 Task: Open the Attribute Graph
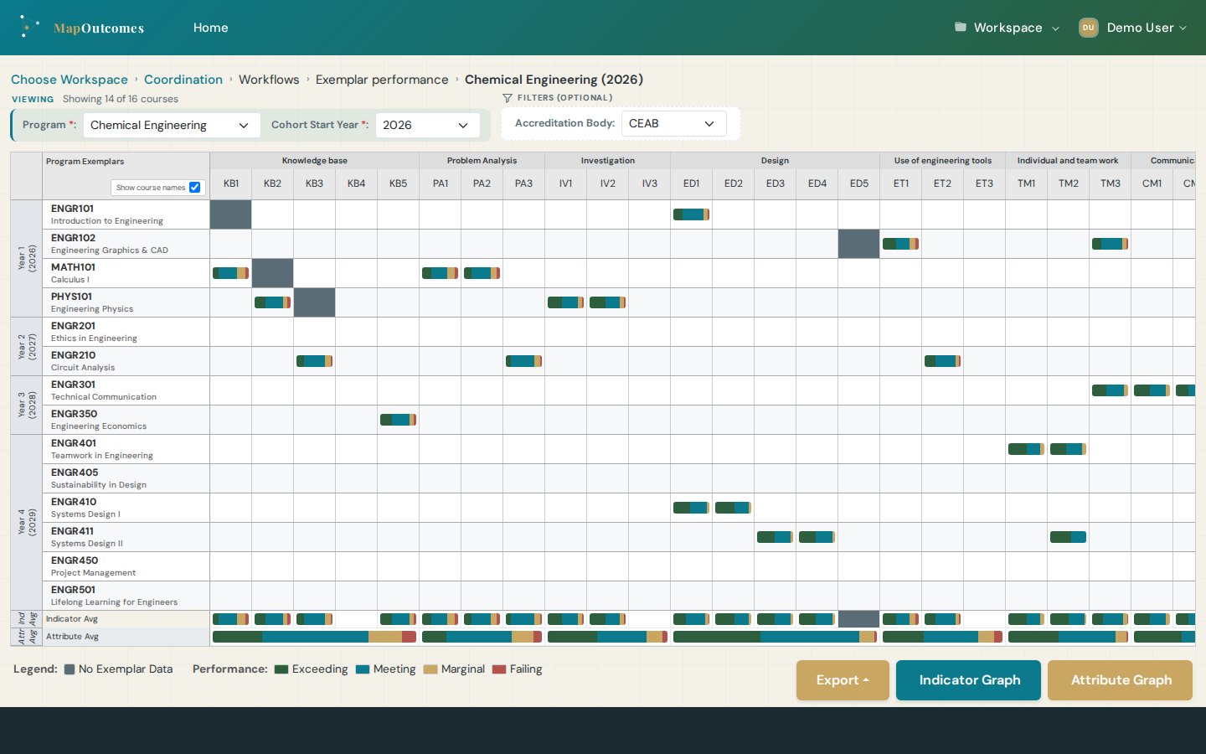click(1120, 680)
